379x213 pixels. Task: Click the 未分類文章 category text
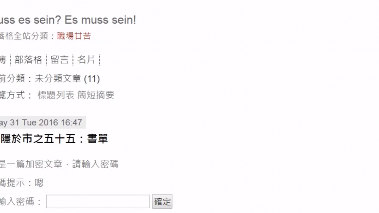tap(58, 79)
